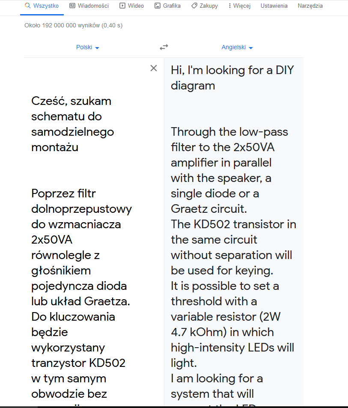This screenshot has width=348, height=408.
Task: Switch to the Wiadomości tab
Action: (x=89, y=6)
